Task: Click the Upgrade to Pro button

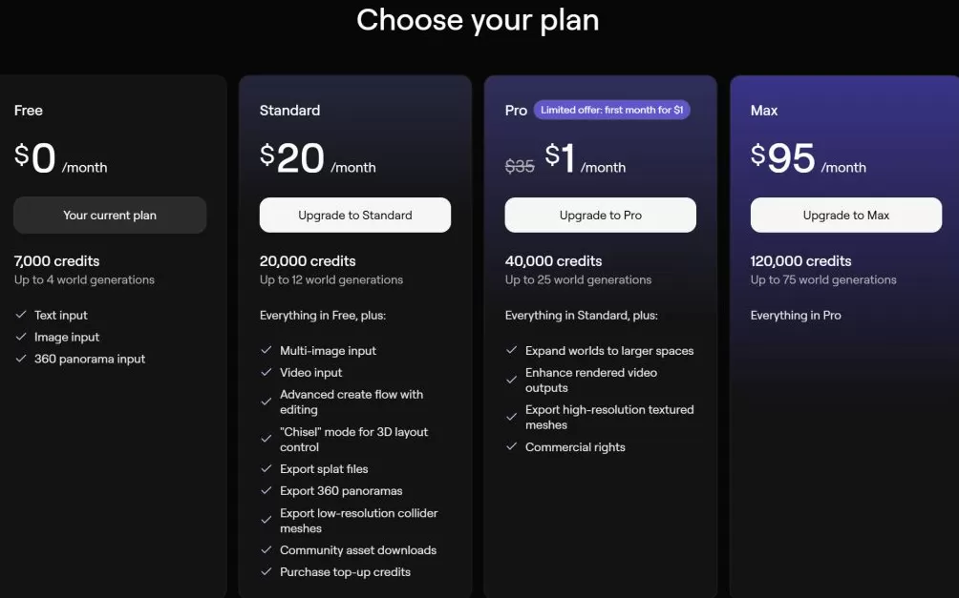Action: coord(601,216)
